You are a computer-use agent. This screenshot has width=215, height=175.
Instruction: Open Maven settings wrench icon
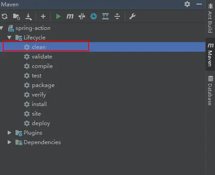point(132,16)
